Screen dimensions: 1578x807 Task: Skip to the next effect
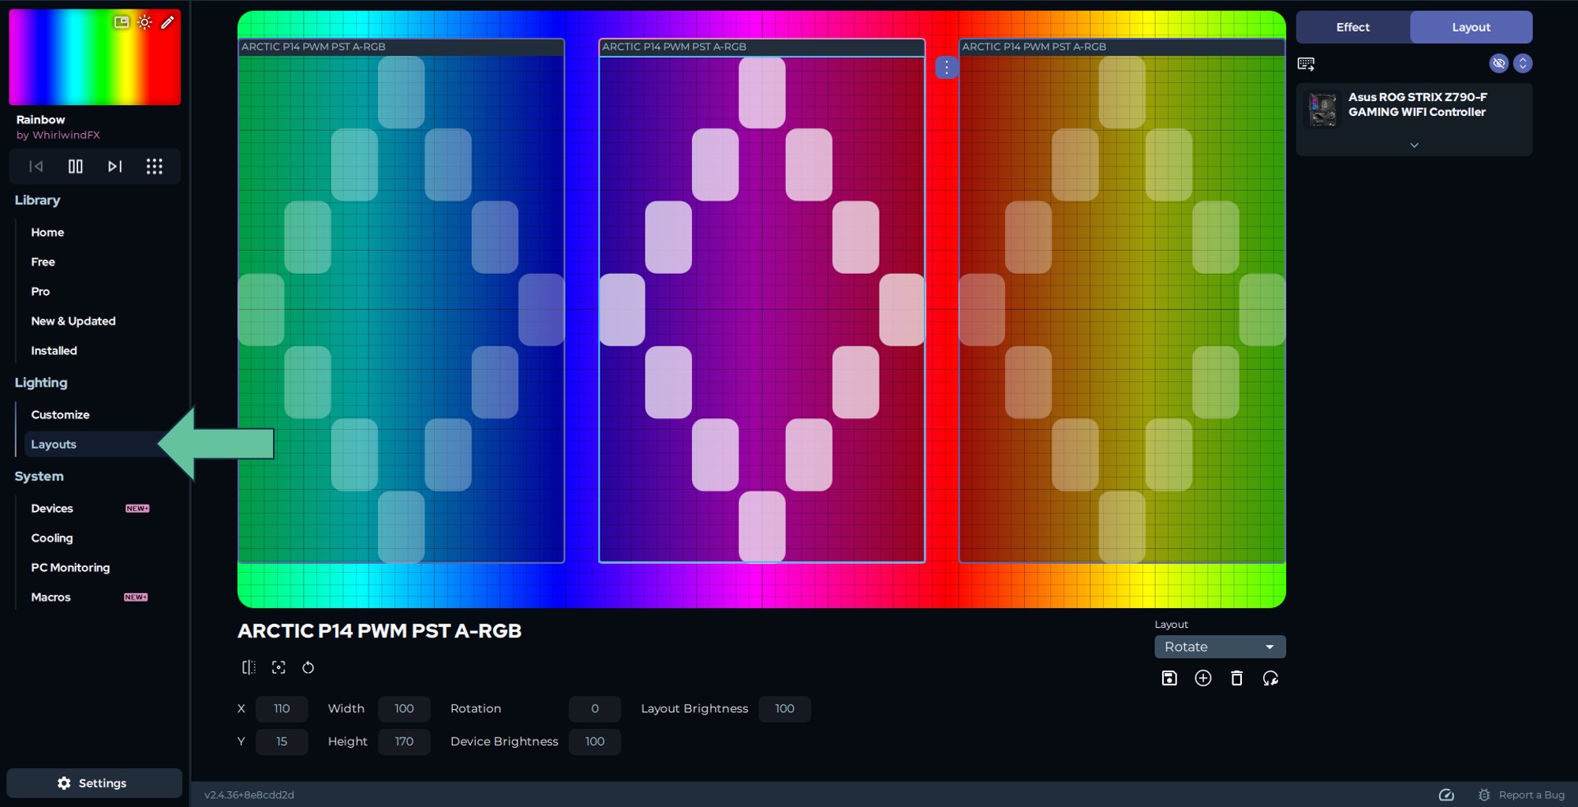pyautogui.click(x=115, y=166)
